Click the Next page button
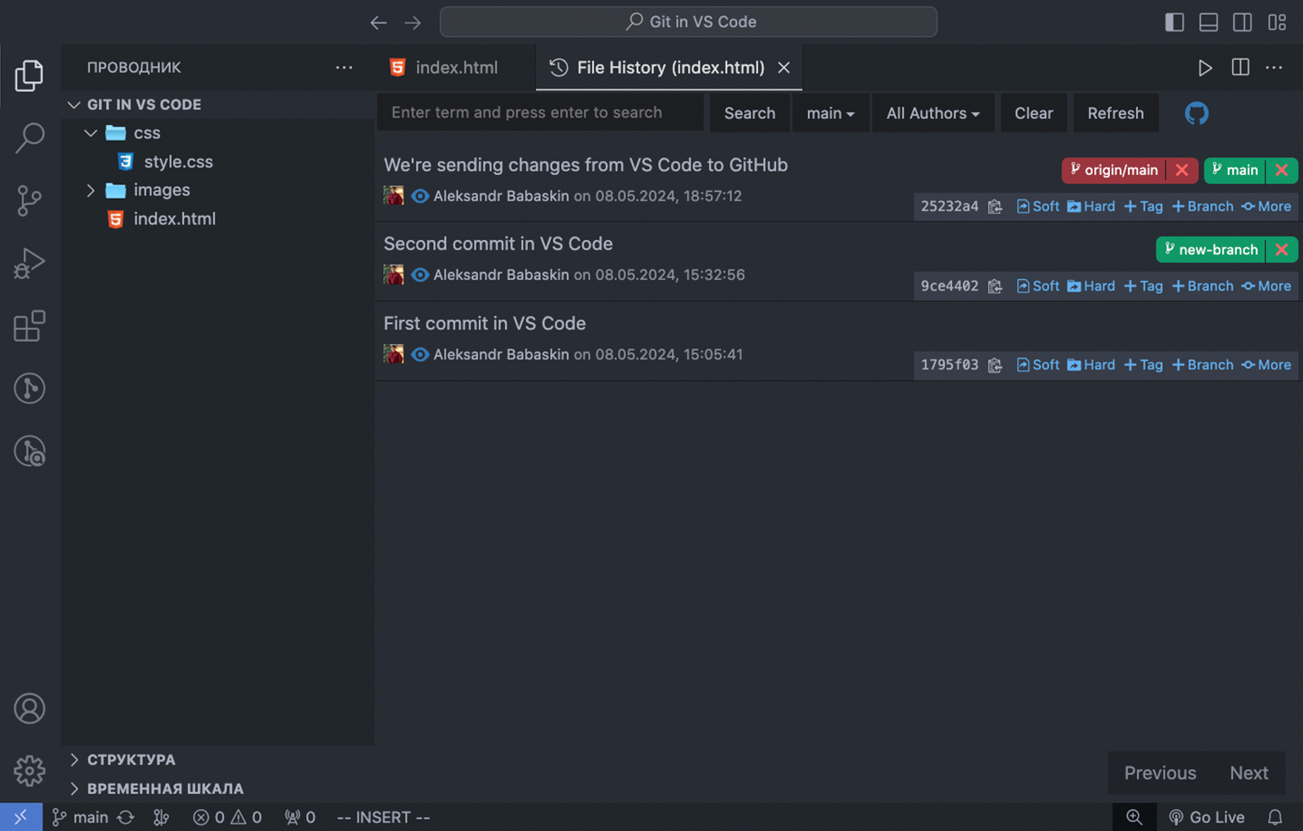Image resolution: width=1303 pixels, height=831 pixels. pos(1249,773)
